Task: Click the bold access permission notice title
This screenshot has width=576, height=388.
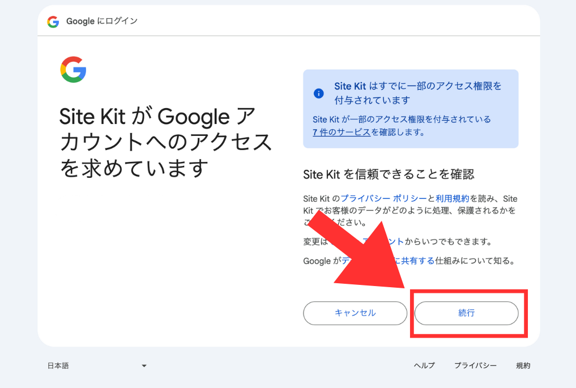Action: point(417,93)
